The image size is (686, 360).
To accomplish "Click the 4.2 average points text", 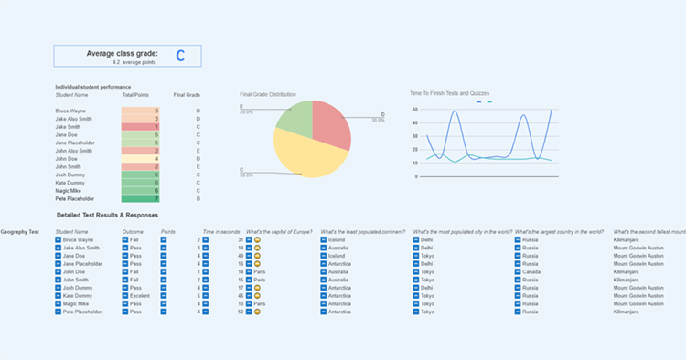I will coord(134,62).
